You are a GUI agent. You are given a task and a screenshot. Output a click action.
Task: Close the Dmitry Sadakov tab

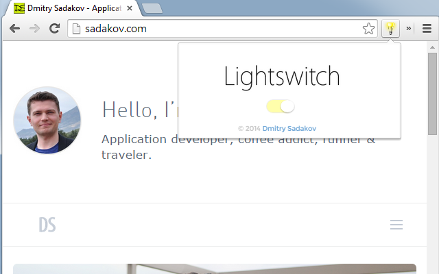pyautogui.click(x=130, y=8)
